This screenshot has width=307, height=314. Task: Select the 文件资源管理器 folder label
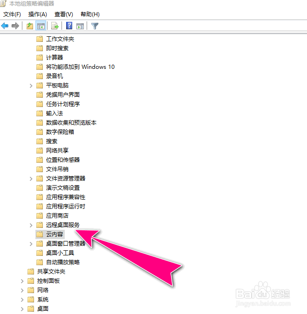point(66,179)
